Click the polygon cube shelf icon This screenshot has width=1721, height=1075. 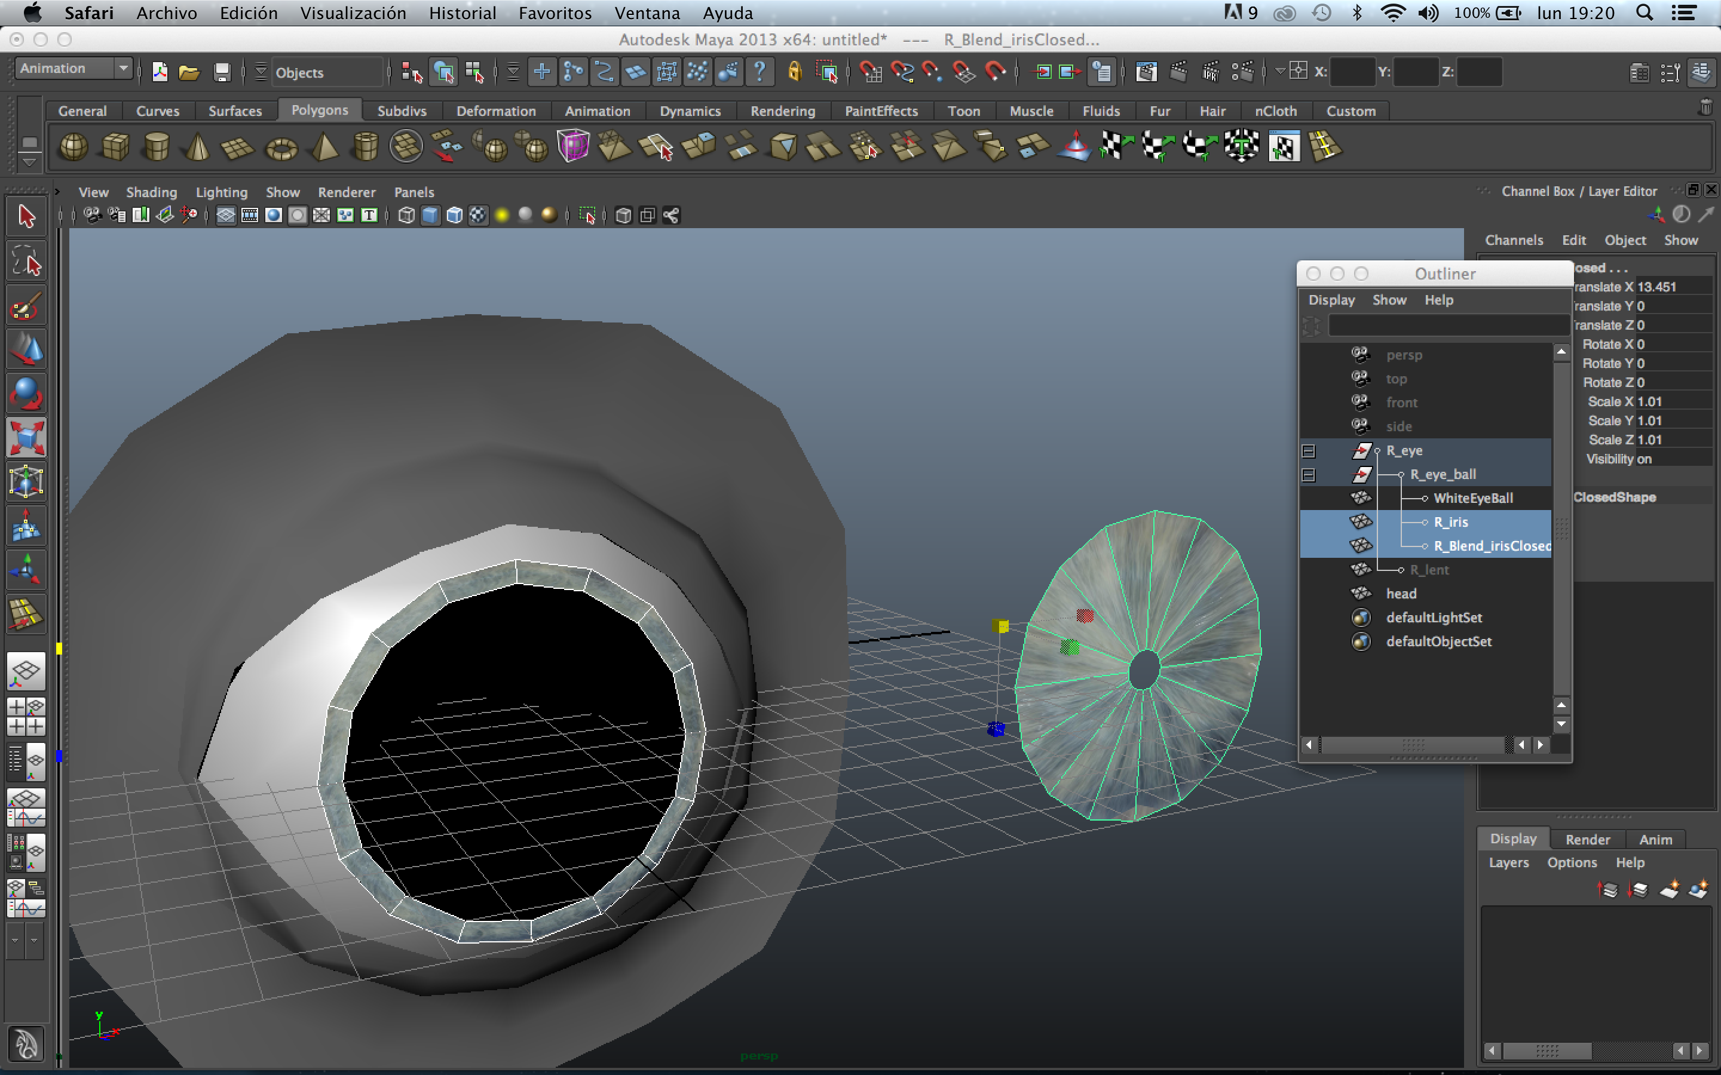(x=115, y=147)
